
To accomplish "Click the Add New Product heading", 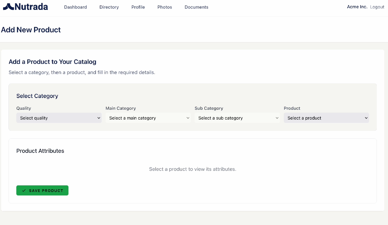I will coord(31,30).
